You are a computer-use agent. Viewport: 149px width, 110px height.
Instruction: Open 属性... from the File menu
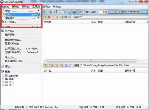pyautogui.click(x=21, y=66)
